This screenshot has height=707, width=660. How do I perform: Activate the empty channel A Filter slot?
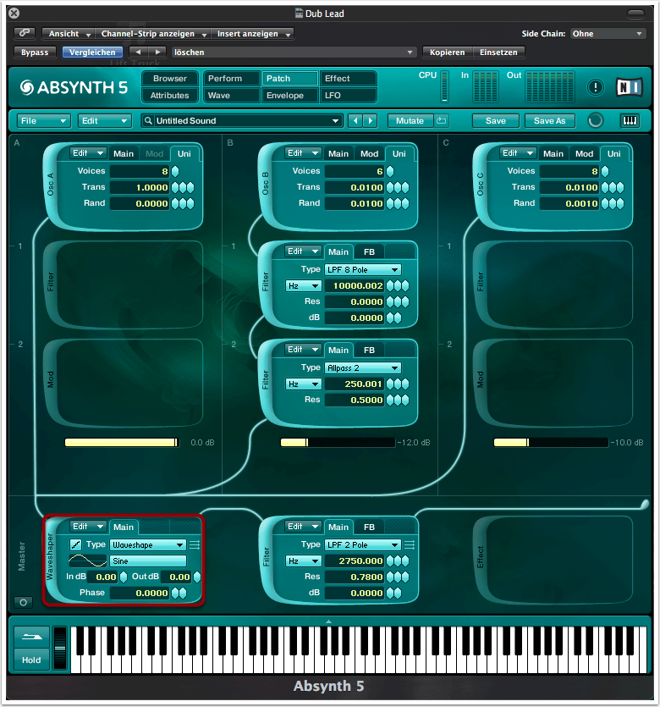point(123,284)
